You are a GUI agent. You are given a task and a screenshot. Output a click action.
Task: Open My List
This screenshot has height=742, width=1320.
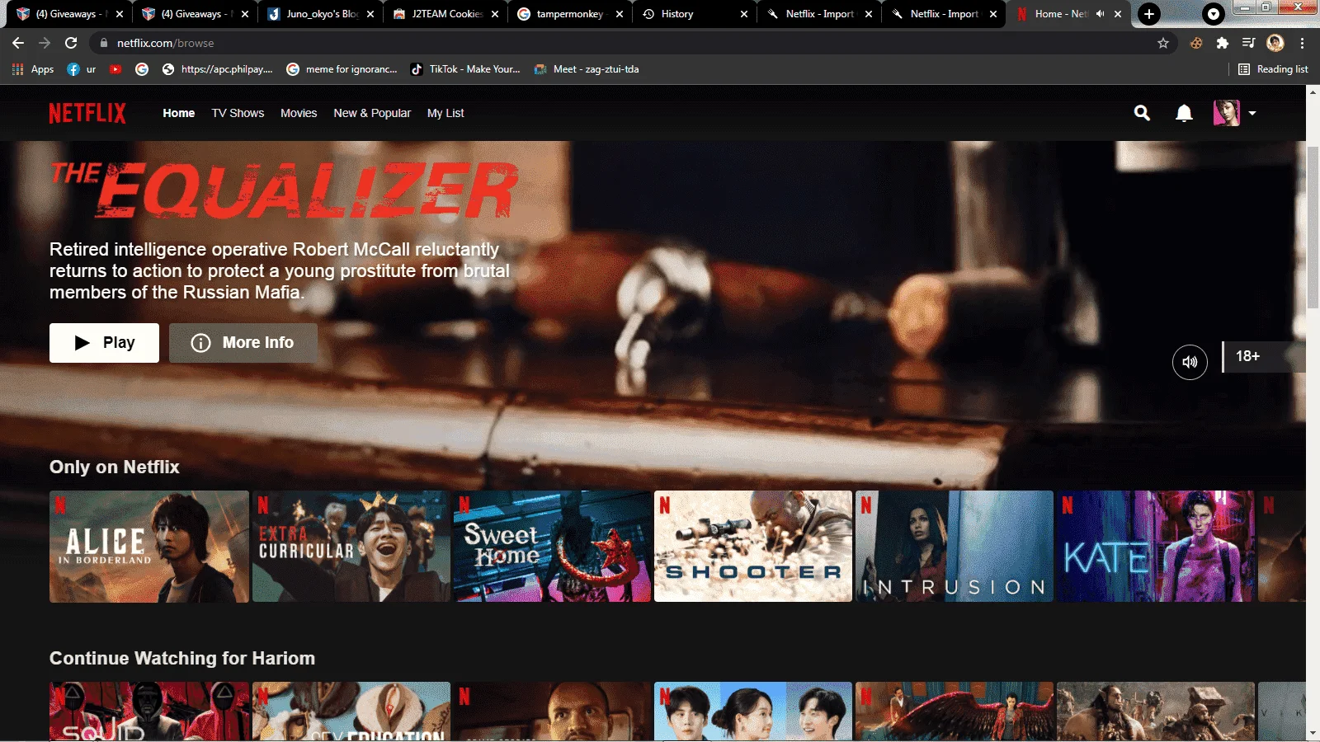pos(445,113)
